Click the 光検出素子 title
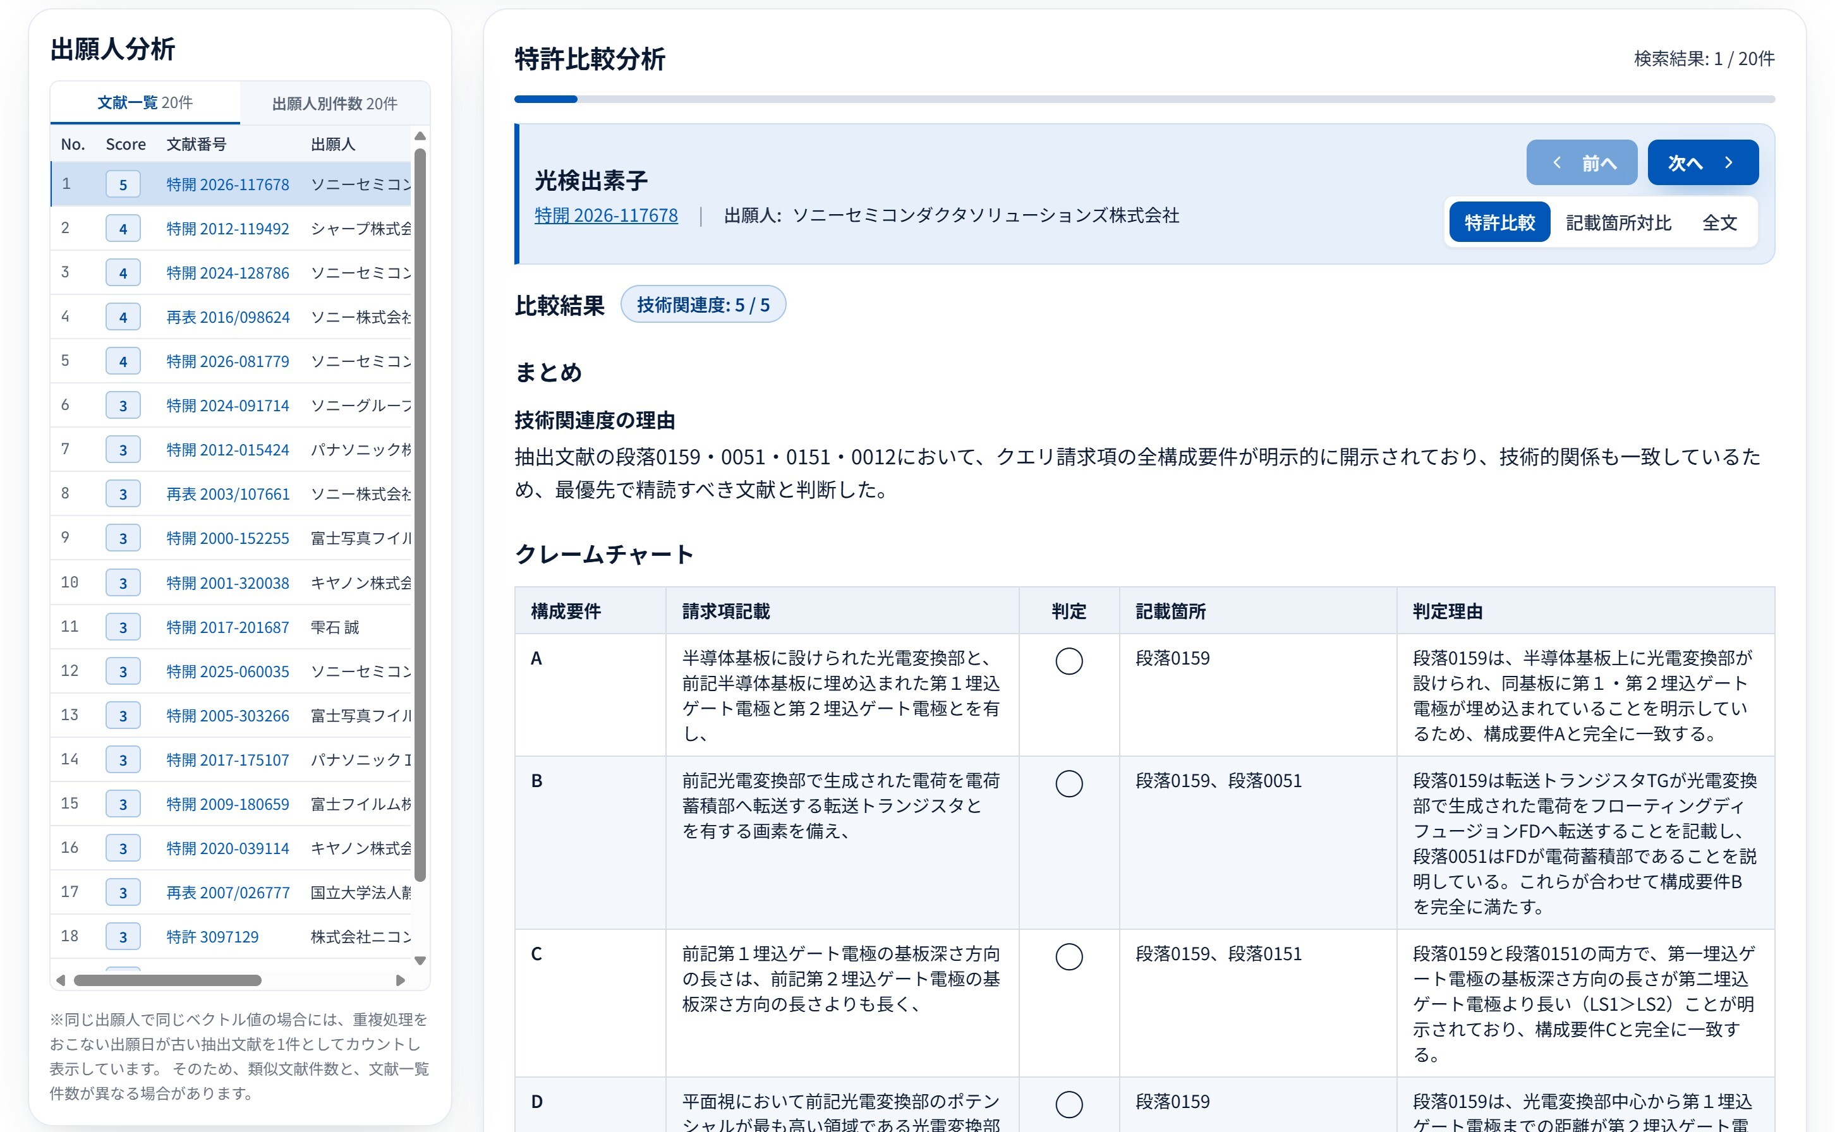Image resolution: width=1835 pixels, height=1132 pixels. pos(591,179)
